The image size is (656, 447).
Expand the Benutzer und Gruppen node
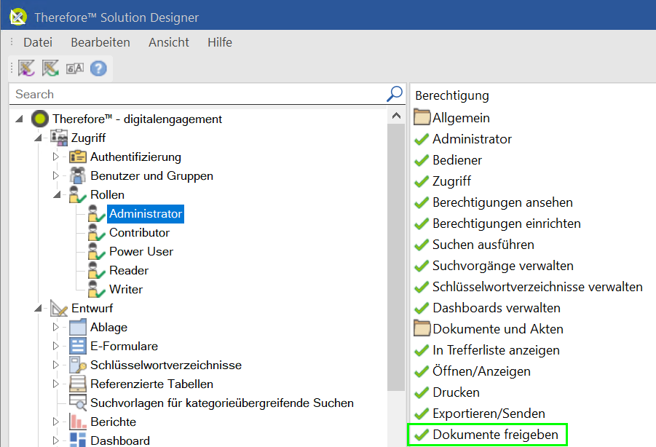tap(55, 175)
